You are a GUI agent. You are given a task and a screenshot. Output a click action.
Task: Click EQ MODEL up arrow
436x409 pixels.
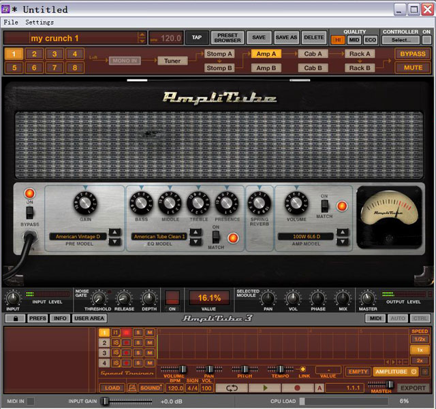coord(196,232)
